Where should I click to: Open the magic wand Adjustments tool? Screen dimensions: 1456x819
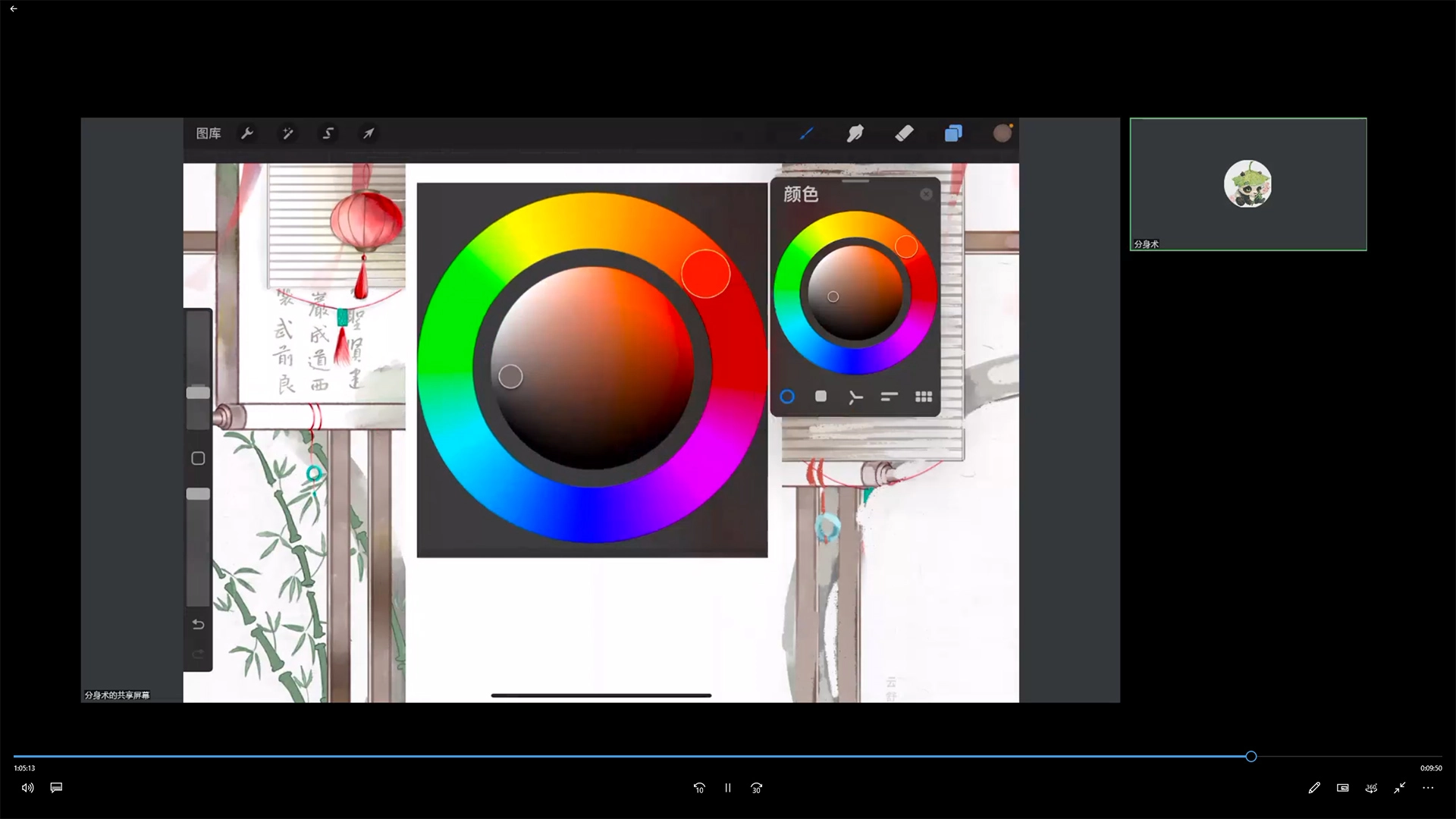coord(287,133)
